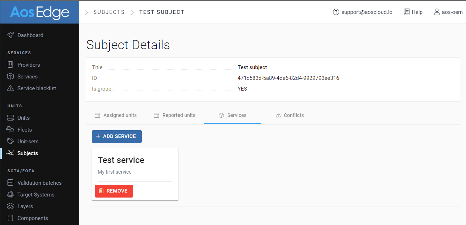Open the Reported units tab
Image resolution: width=466 pixels, height=225 pixels.
click(175, 115)
